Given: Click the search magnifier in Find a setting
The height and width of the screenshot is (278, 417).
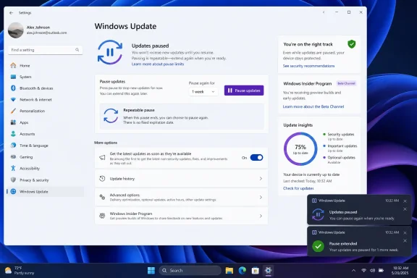Looking at the screenshot, I should pos(77,50).
